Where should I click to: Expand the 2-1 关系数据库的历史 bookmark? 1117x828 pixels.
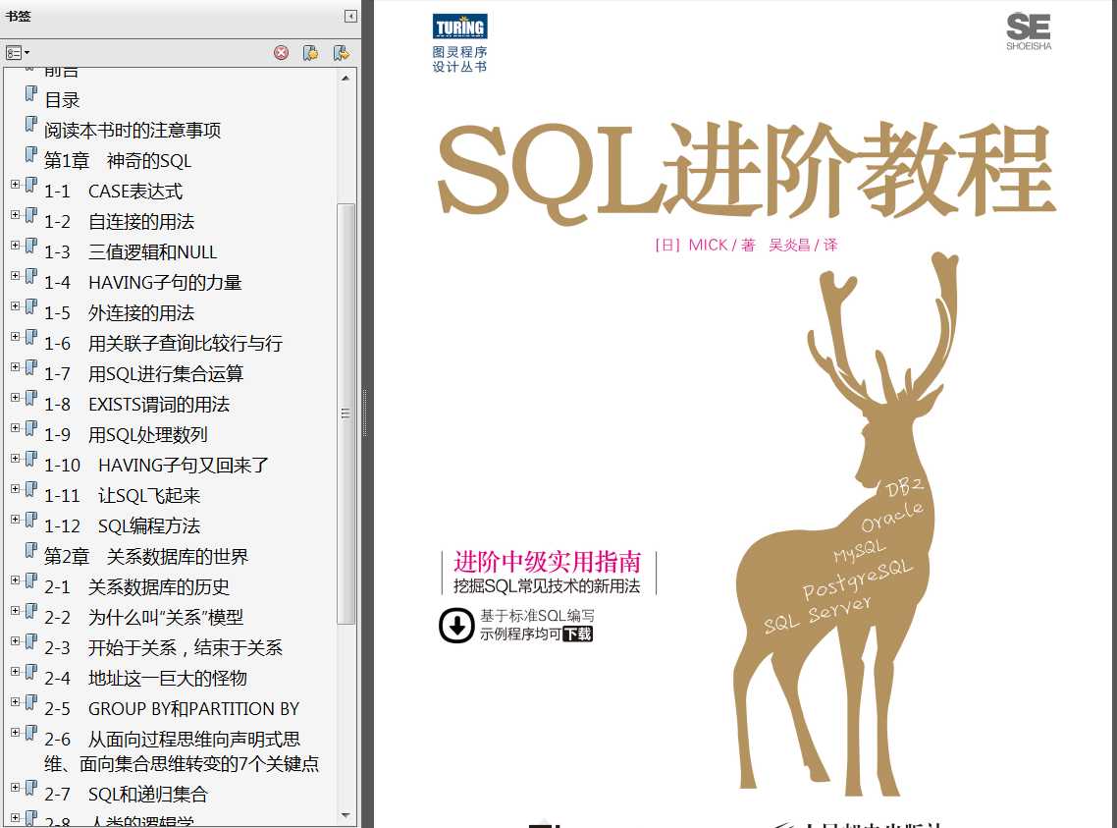pos(15,580)
